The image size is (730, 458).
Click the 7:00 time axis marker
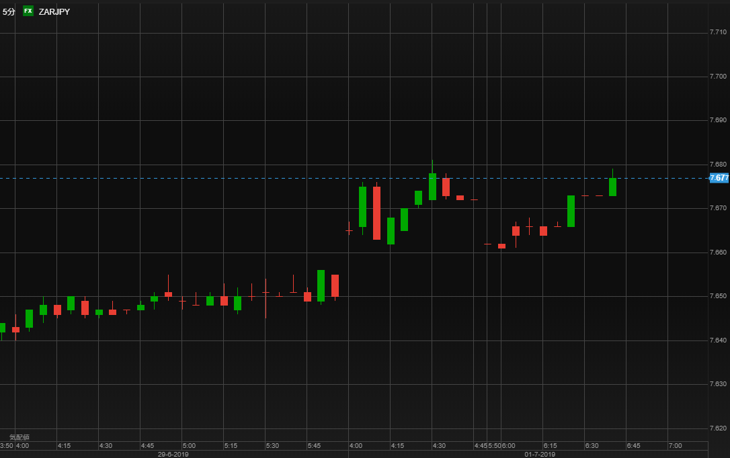pyautogui.click(x=675, y=445)
